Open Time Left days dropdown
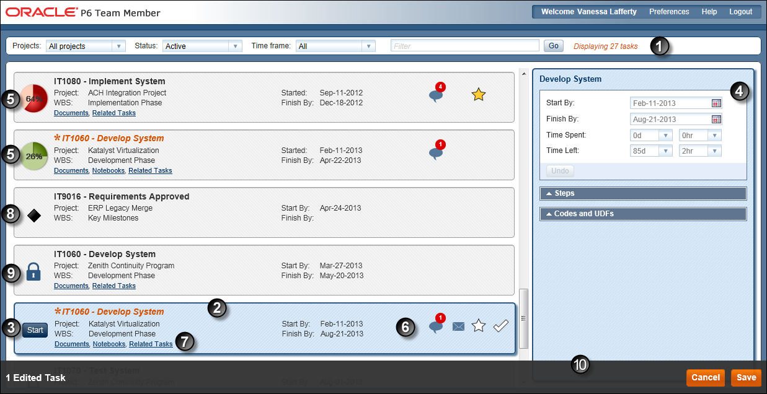The height and width of the screenshot is (394, 767). pos(666,151)
